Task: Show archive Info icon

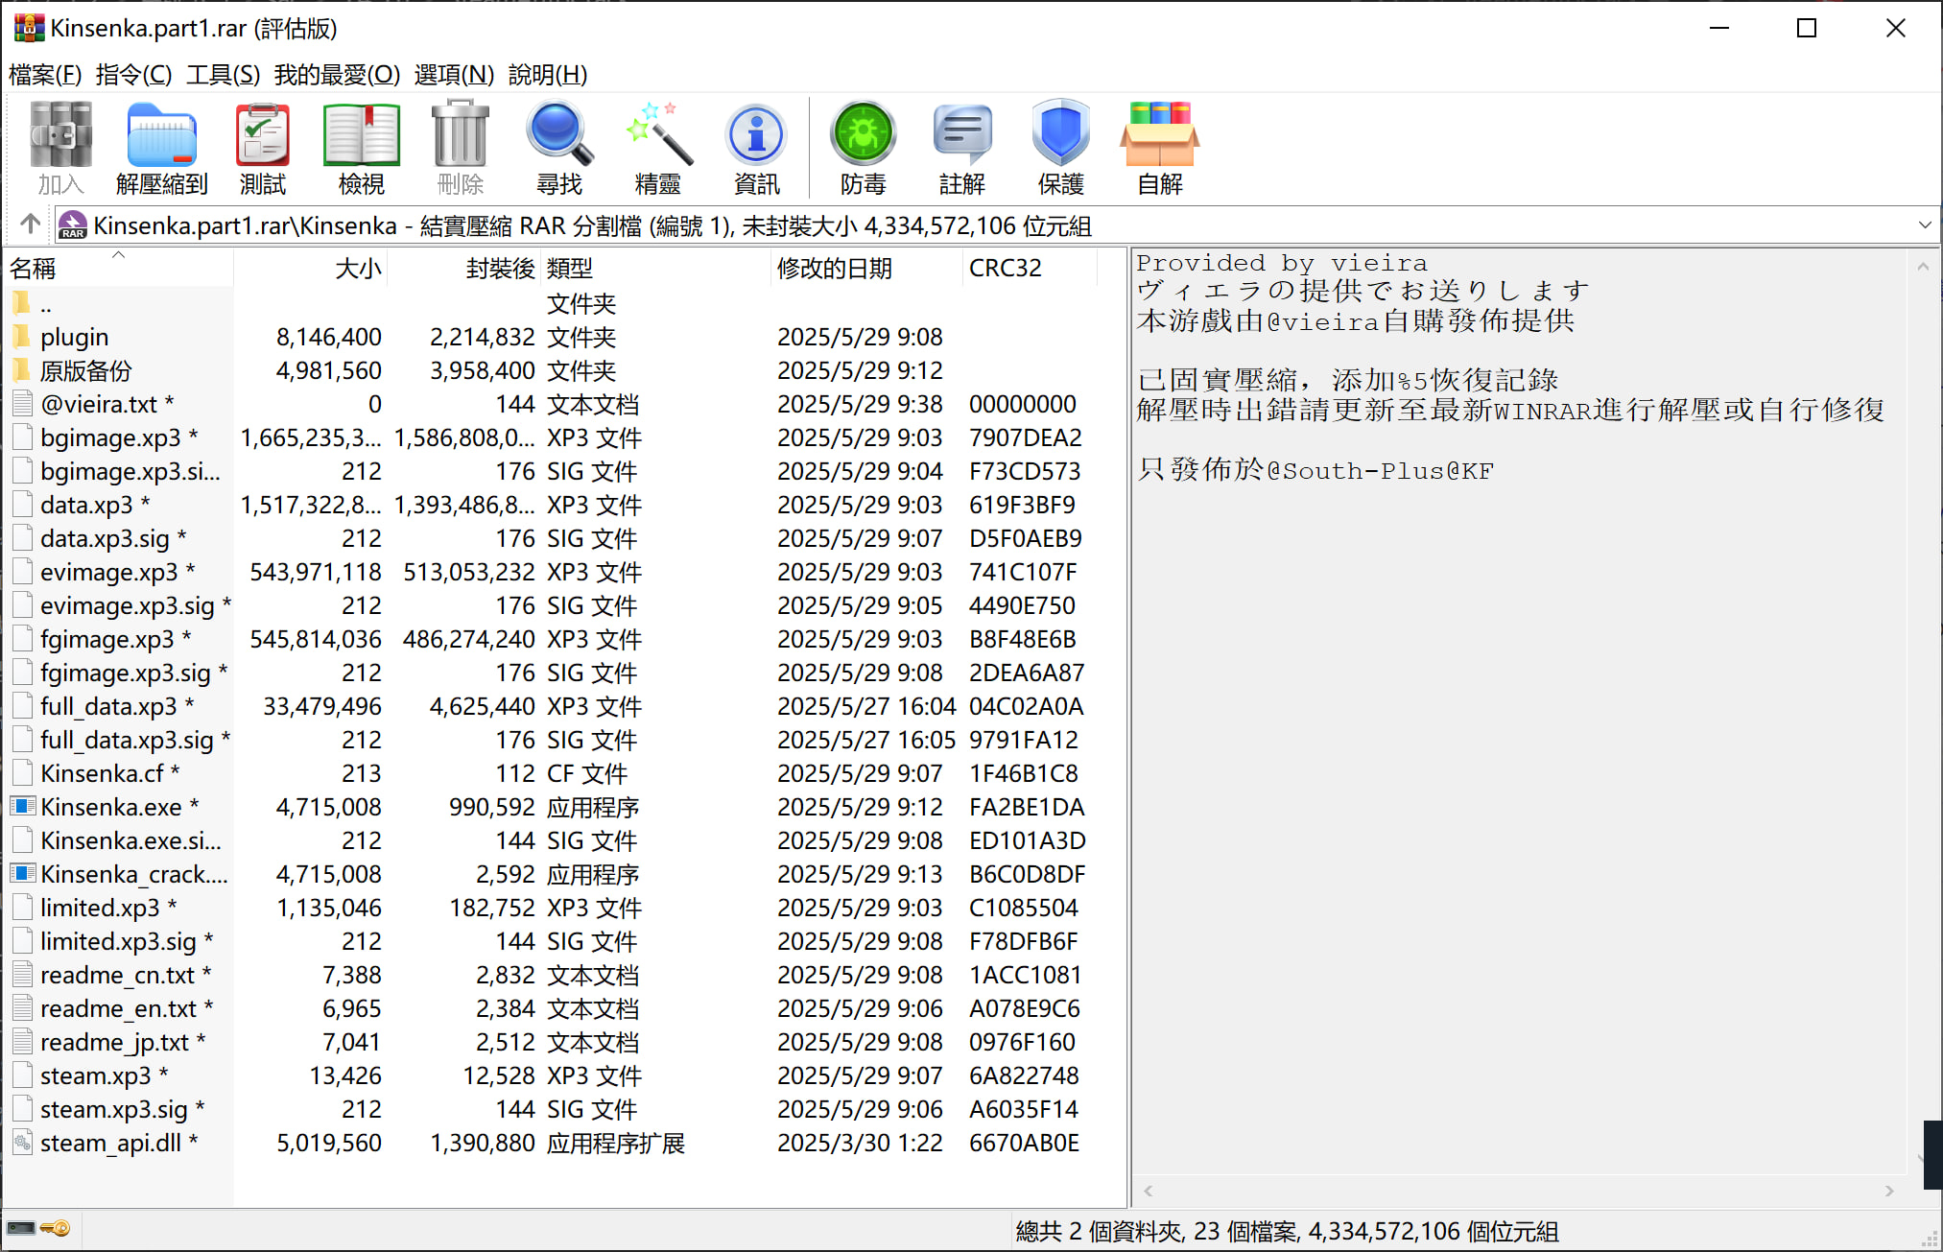Action: pos(756,146)
